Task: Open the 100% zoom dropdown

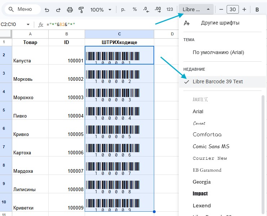Action: pyautogui.click(x=101, y=10)
